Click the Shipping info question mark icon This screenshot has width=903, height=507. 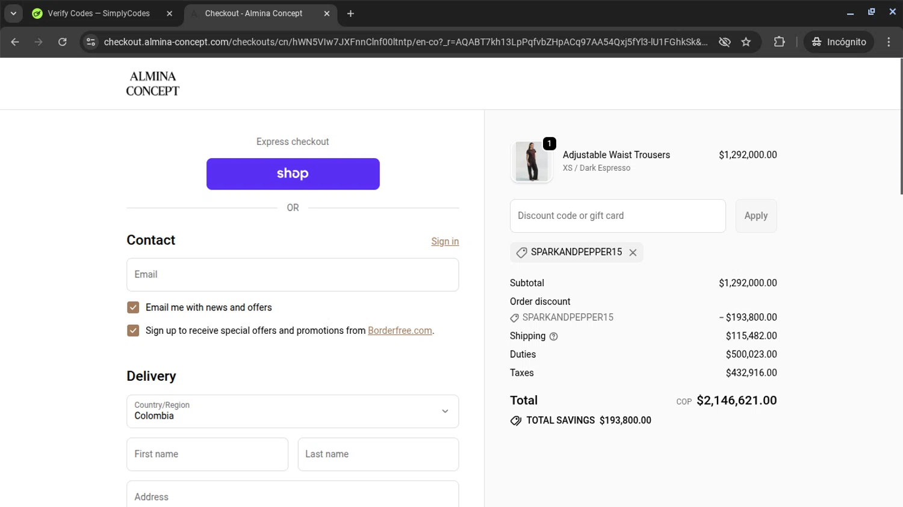pos(553,336)
